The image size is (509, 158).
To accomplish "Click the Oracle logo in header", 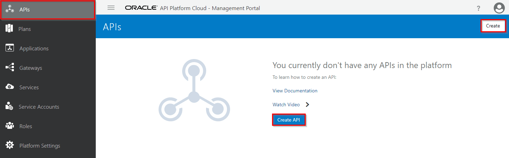I will (x=141, y=8).
